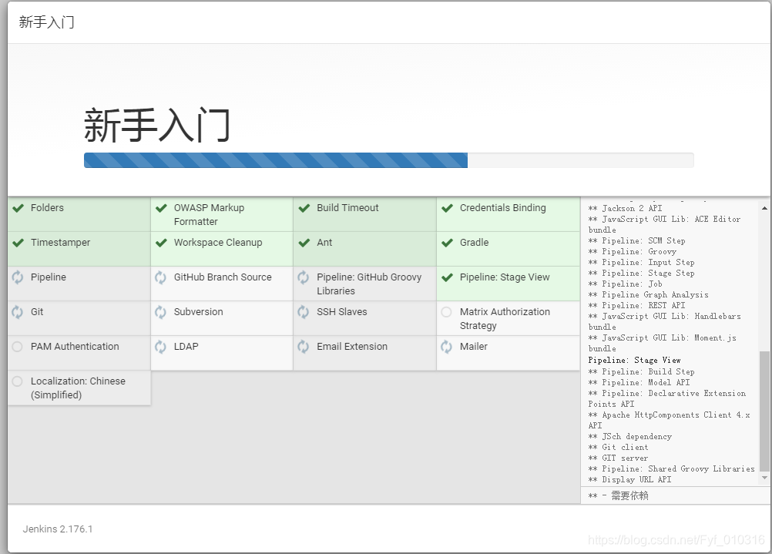Click the checkmark beside Timestamper

(x=18, y=243)
